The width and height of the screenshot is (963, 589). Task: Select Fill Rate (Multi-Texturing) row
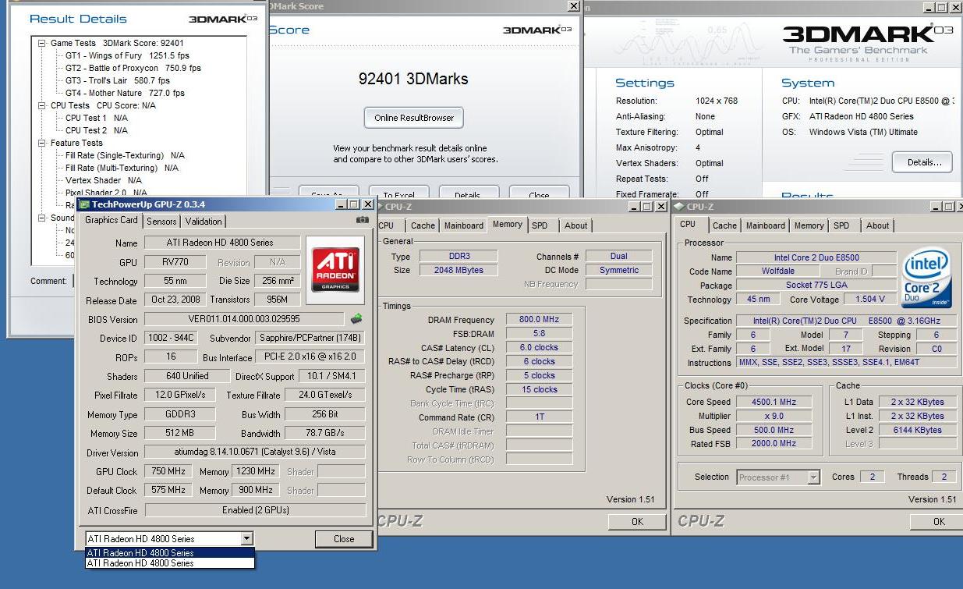[122, 168]
